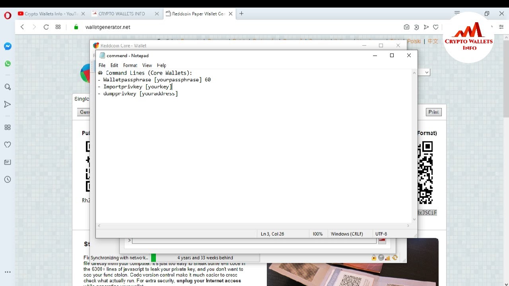Viewport: 509px width, 286px height.
Task: Minimize the Reddcoin Core Wallet window
Action: pyautogui.click(x=364, y=45)
